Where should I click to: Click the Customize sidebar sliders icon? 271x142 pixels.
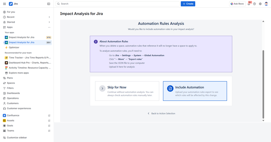click(5, 138)
